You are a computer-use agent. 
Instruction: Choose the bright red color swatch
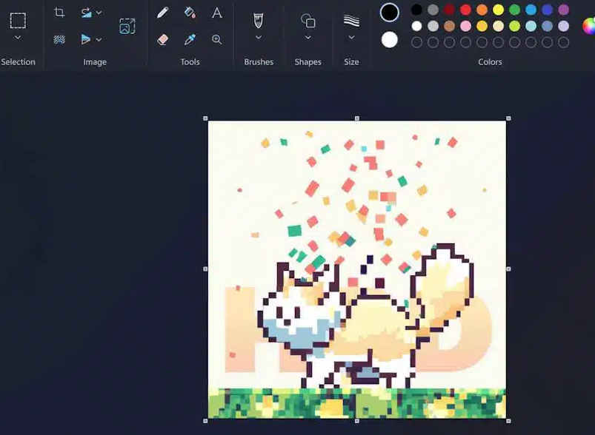click(465, 10)
